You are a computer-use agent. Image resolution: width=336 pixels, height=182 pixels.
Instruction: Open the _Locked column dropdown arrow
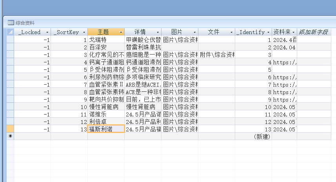coord(47,32)
